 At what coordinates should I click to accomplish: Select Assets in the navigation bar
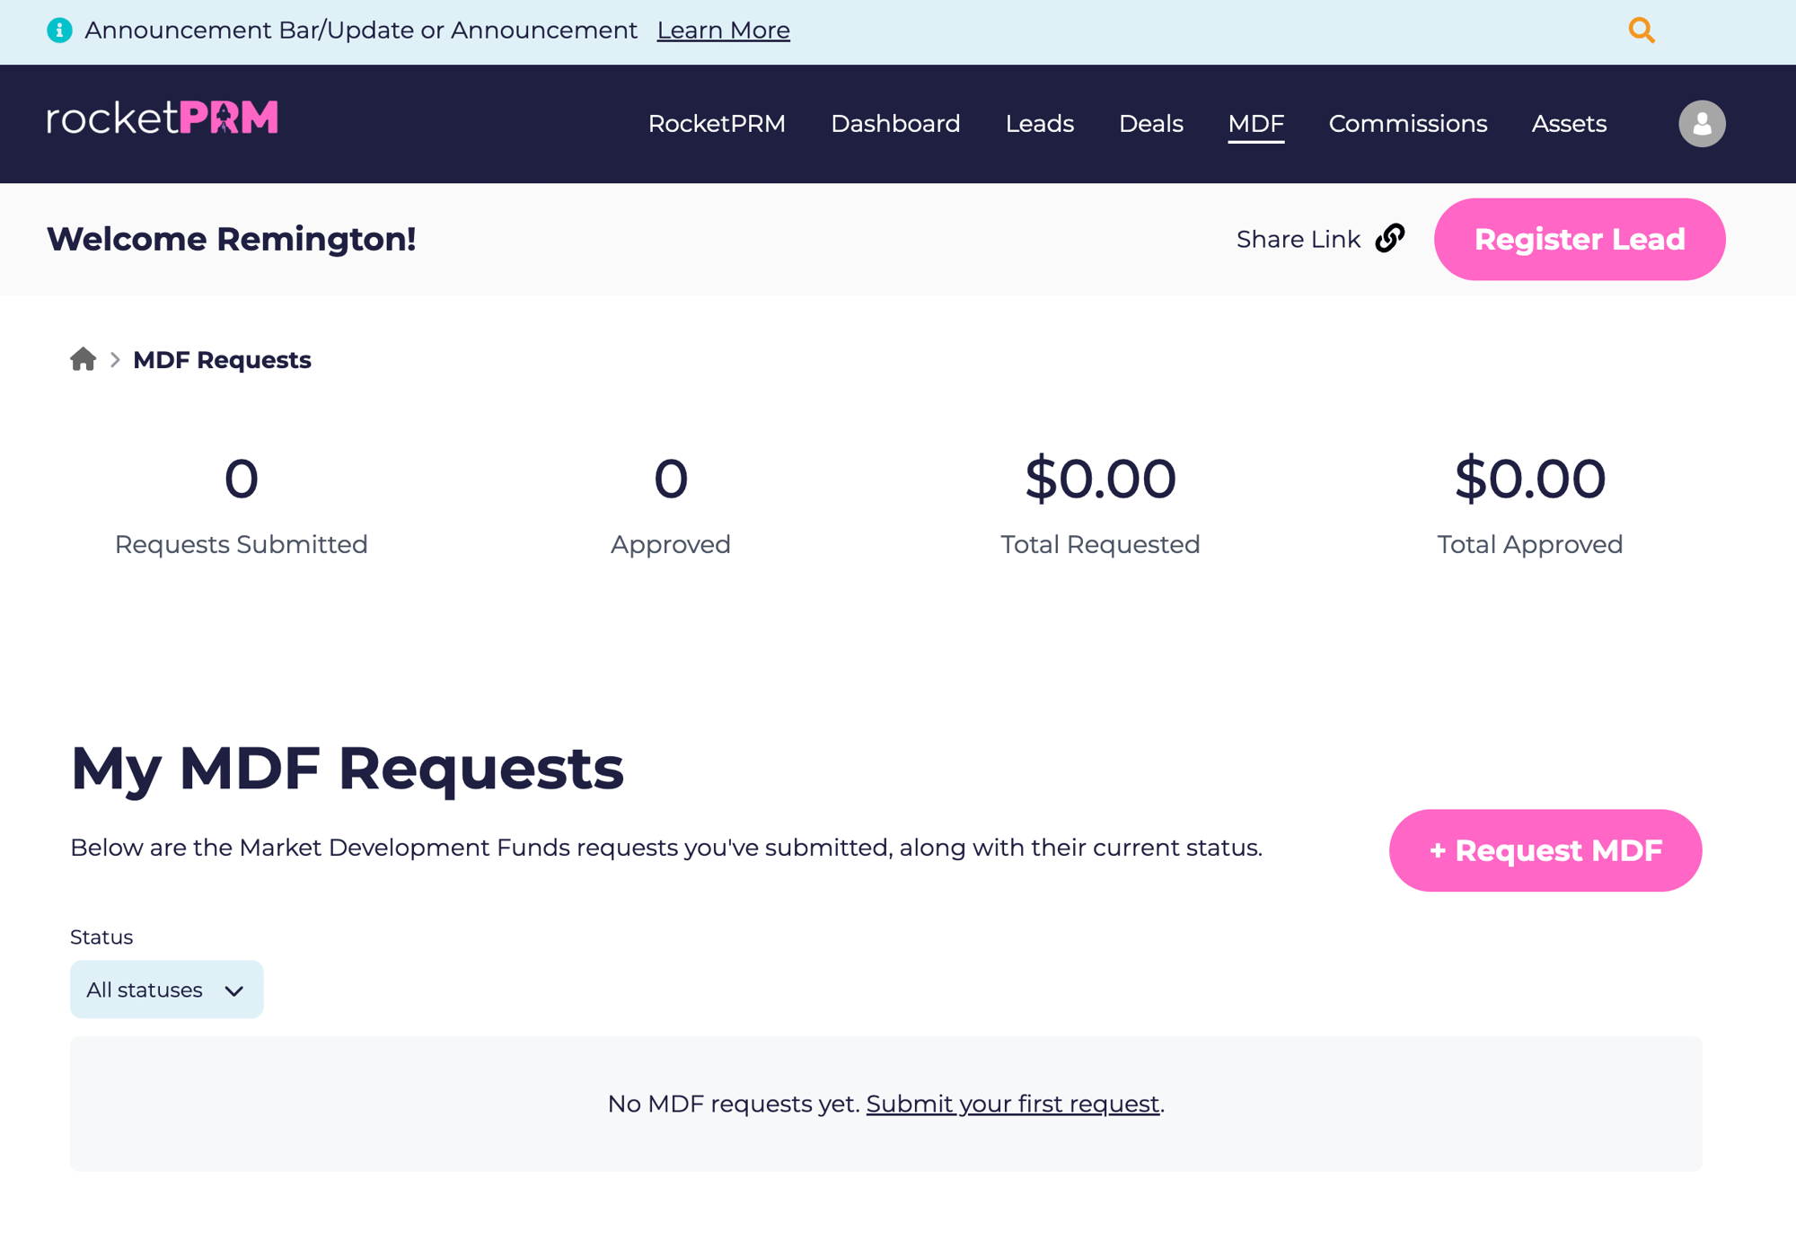[1569, 124]
